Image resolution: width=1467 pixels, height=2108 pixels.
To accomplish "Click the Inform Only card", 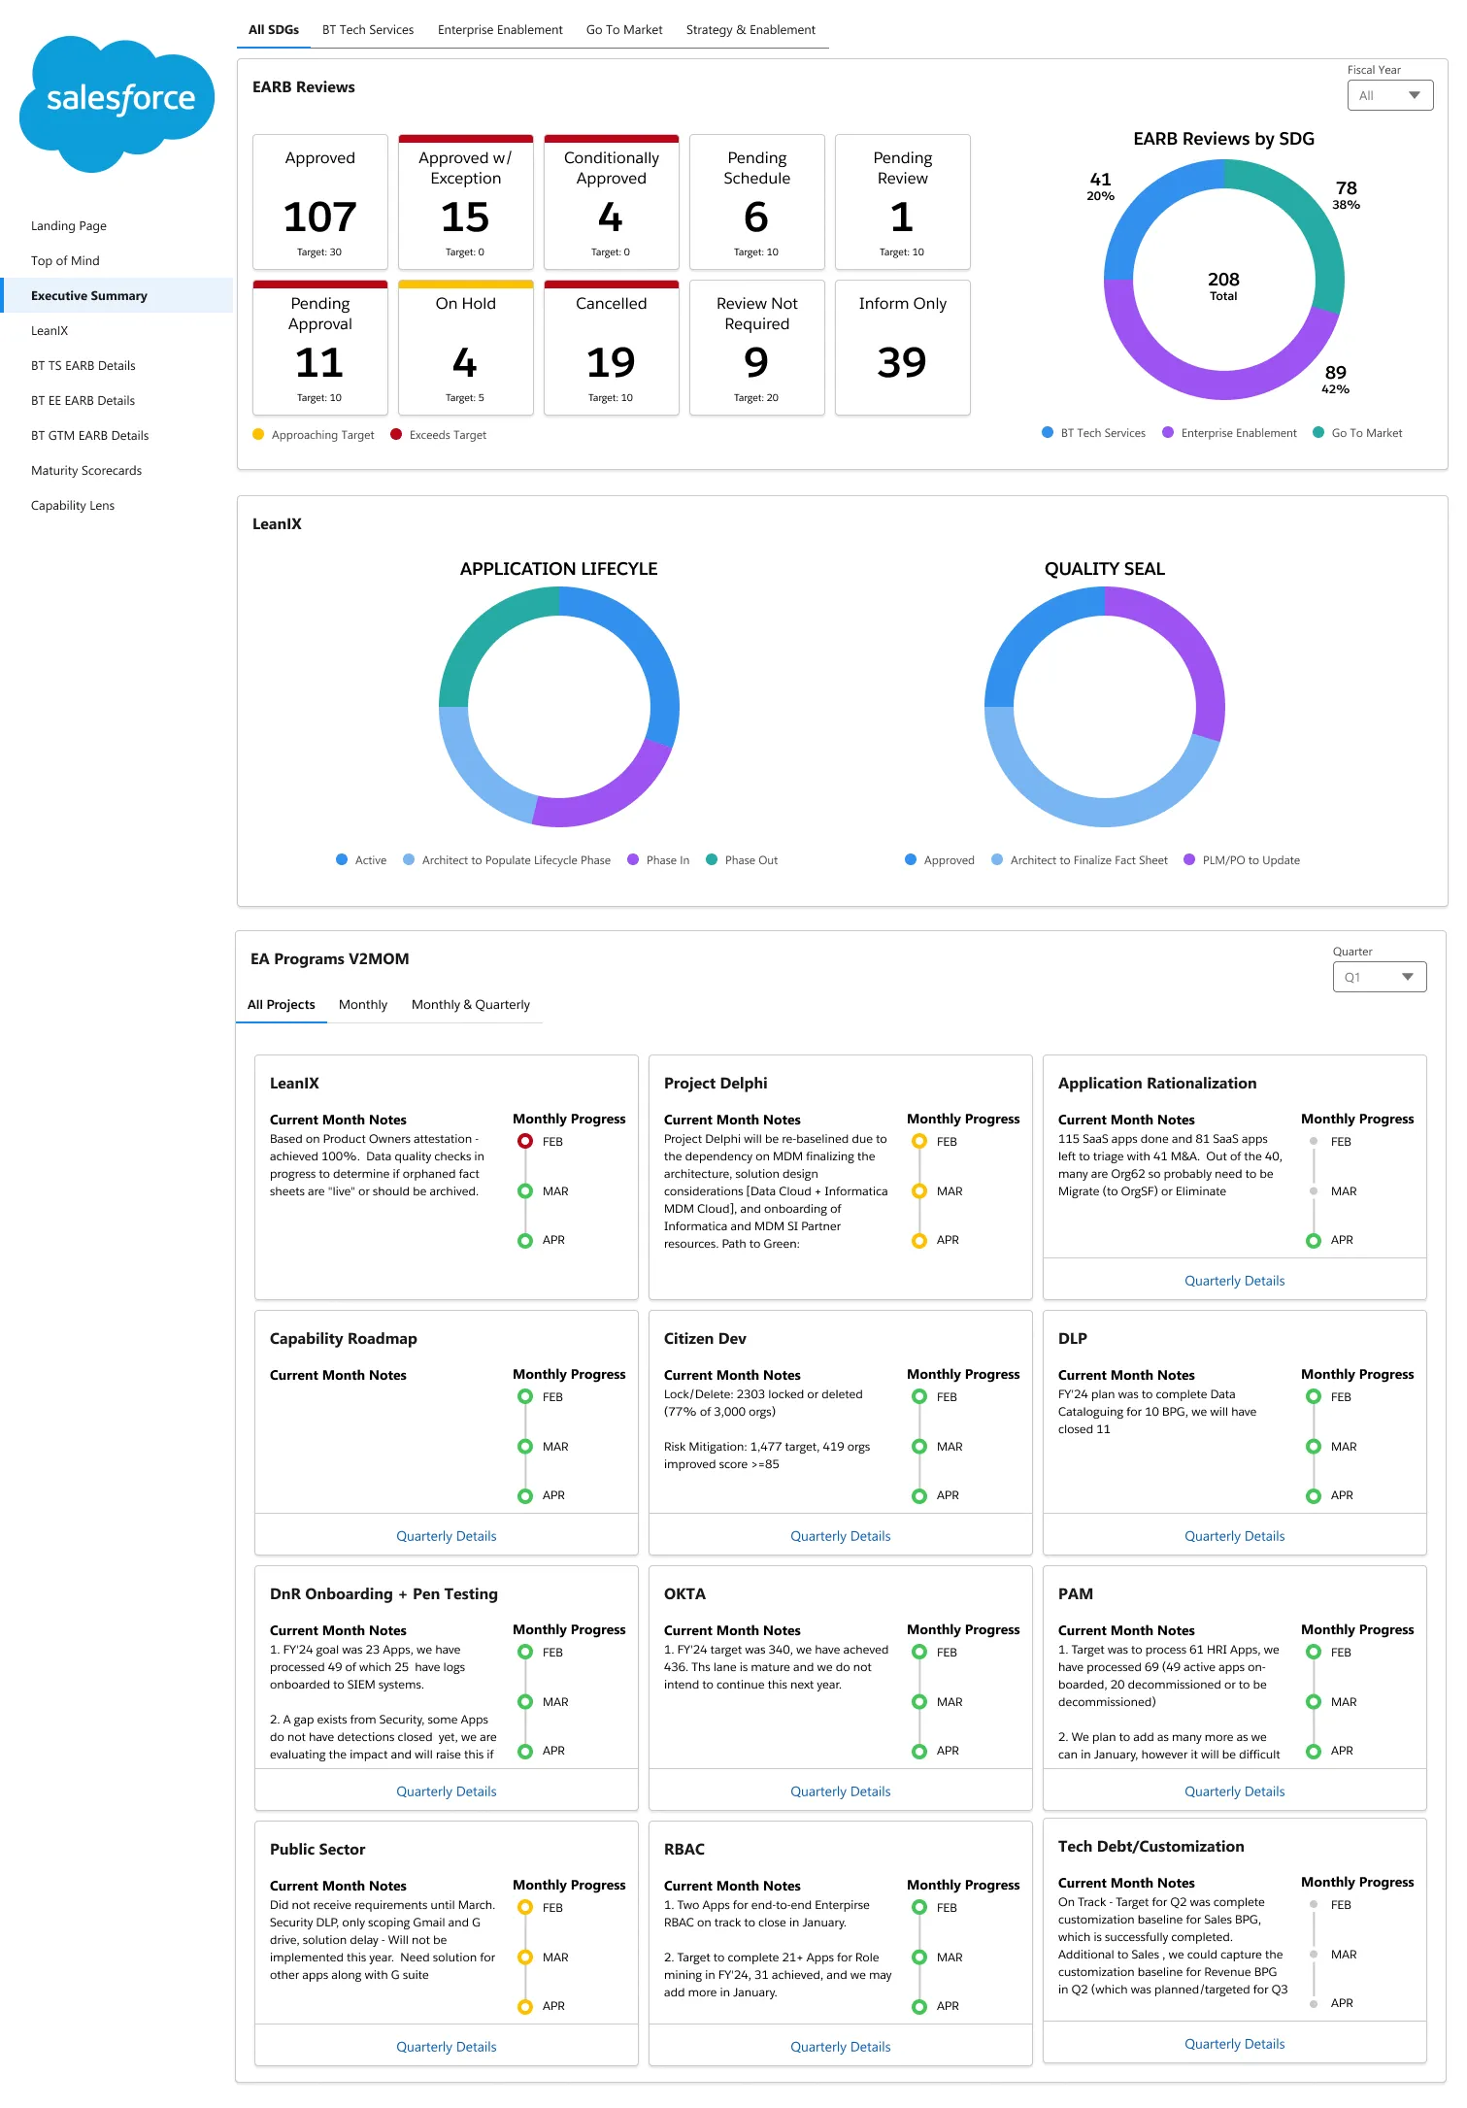I will [903, 348].
